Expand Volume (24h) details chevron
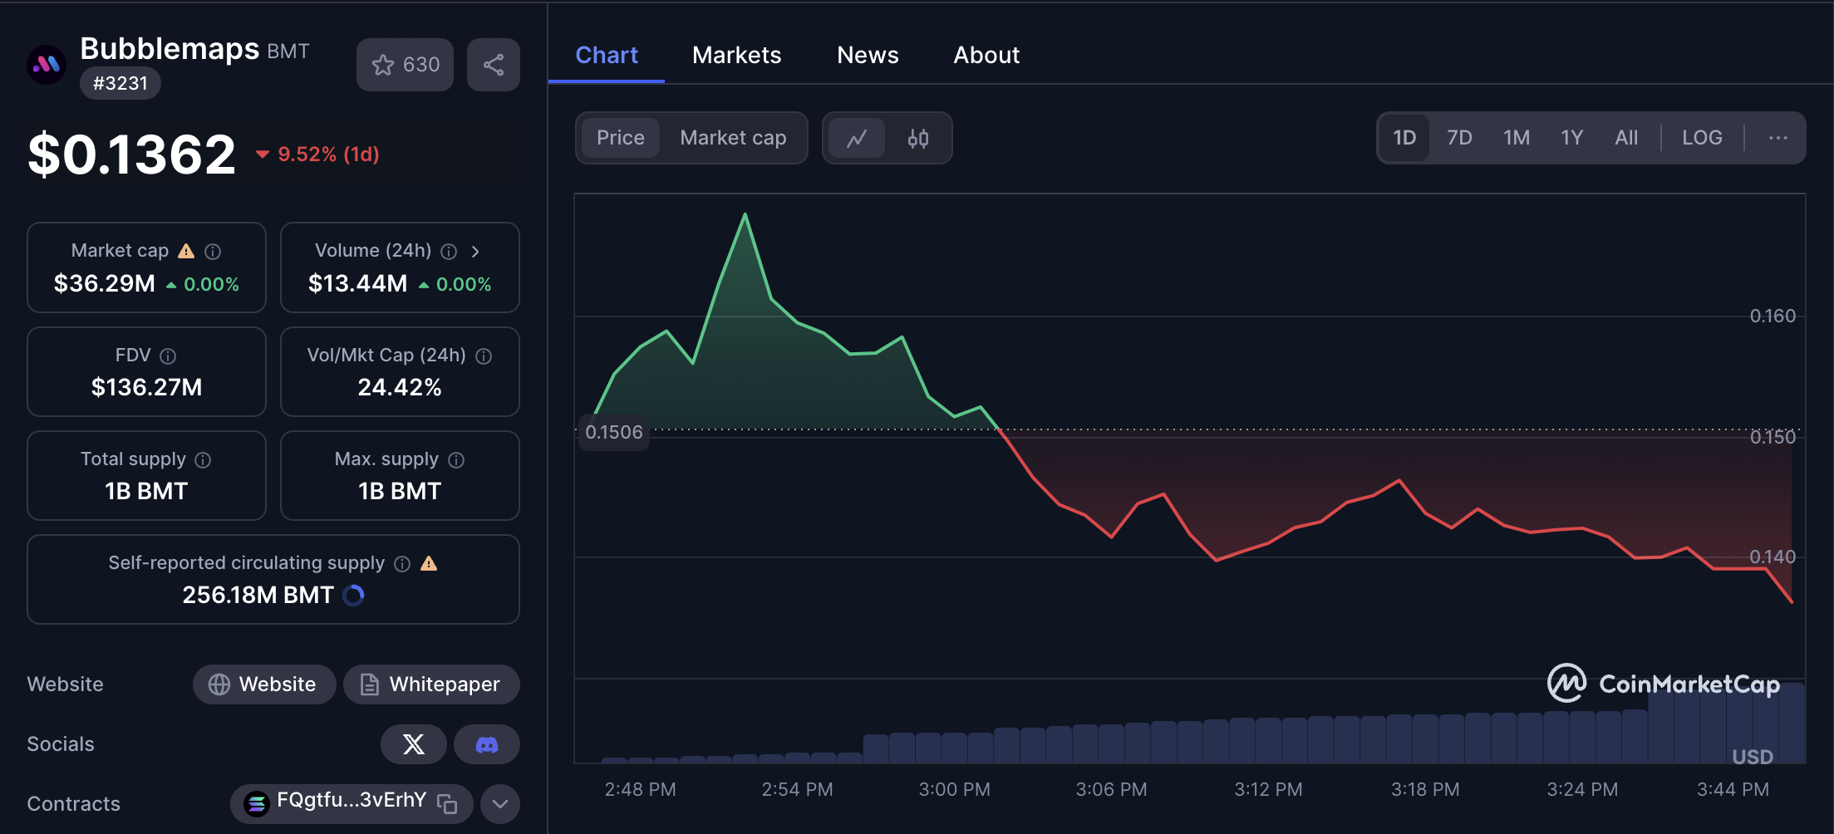Screen dimensions: 1834x834 [x=475, y=251]
